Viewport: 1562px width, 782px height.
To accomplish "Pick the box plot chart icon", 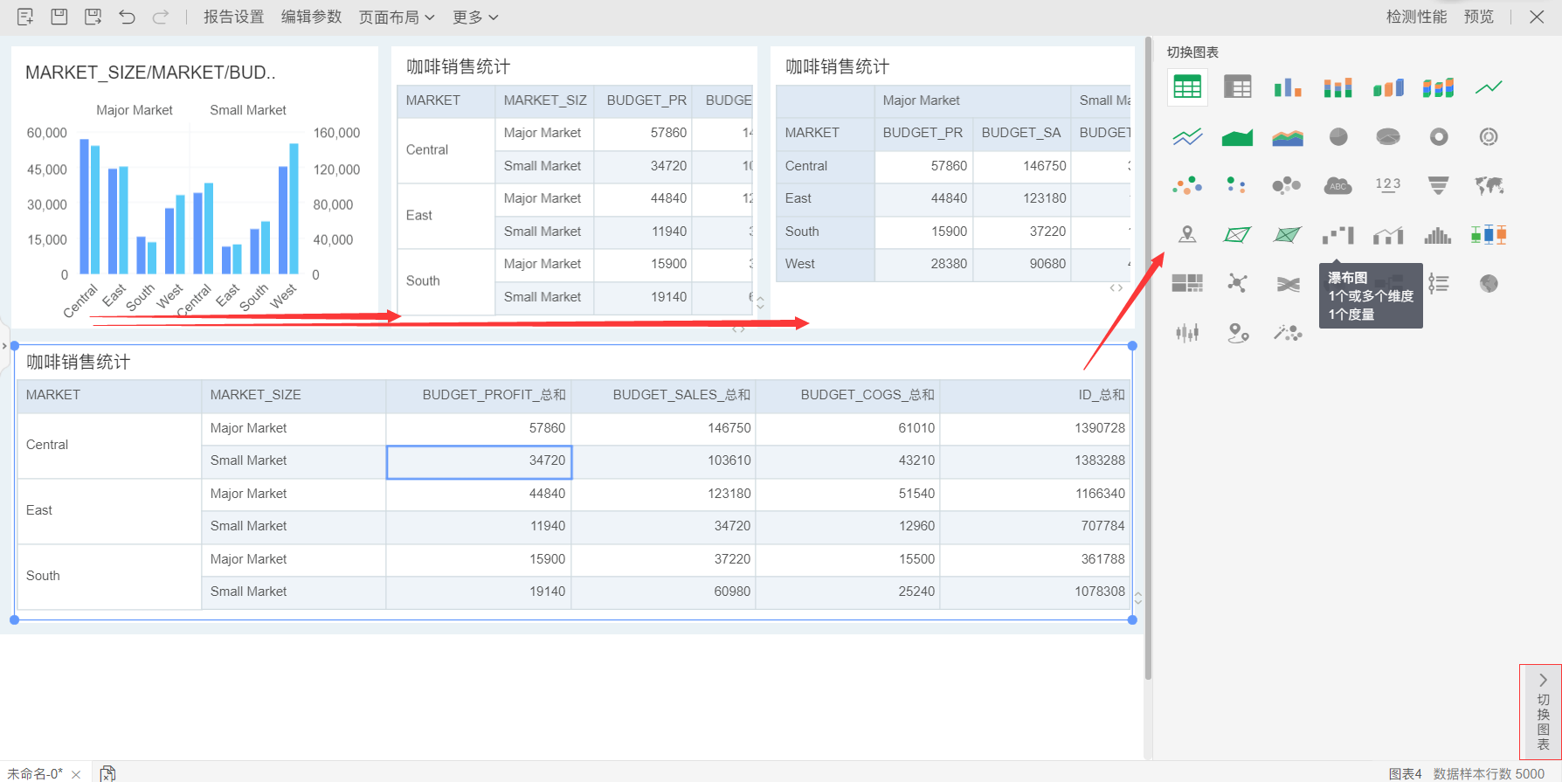I will click(x=1489, y=234).
